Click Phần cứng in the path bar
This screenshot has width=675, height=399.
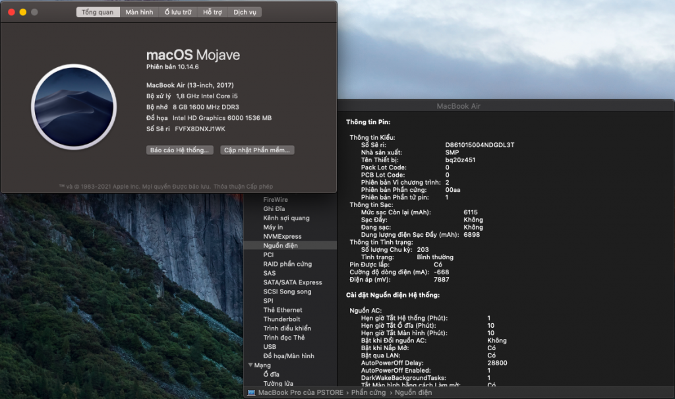(x=368, y=392)
